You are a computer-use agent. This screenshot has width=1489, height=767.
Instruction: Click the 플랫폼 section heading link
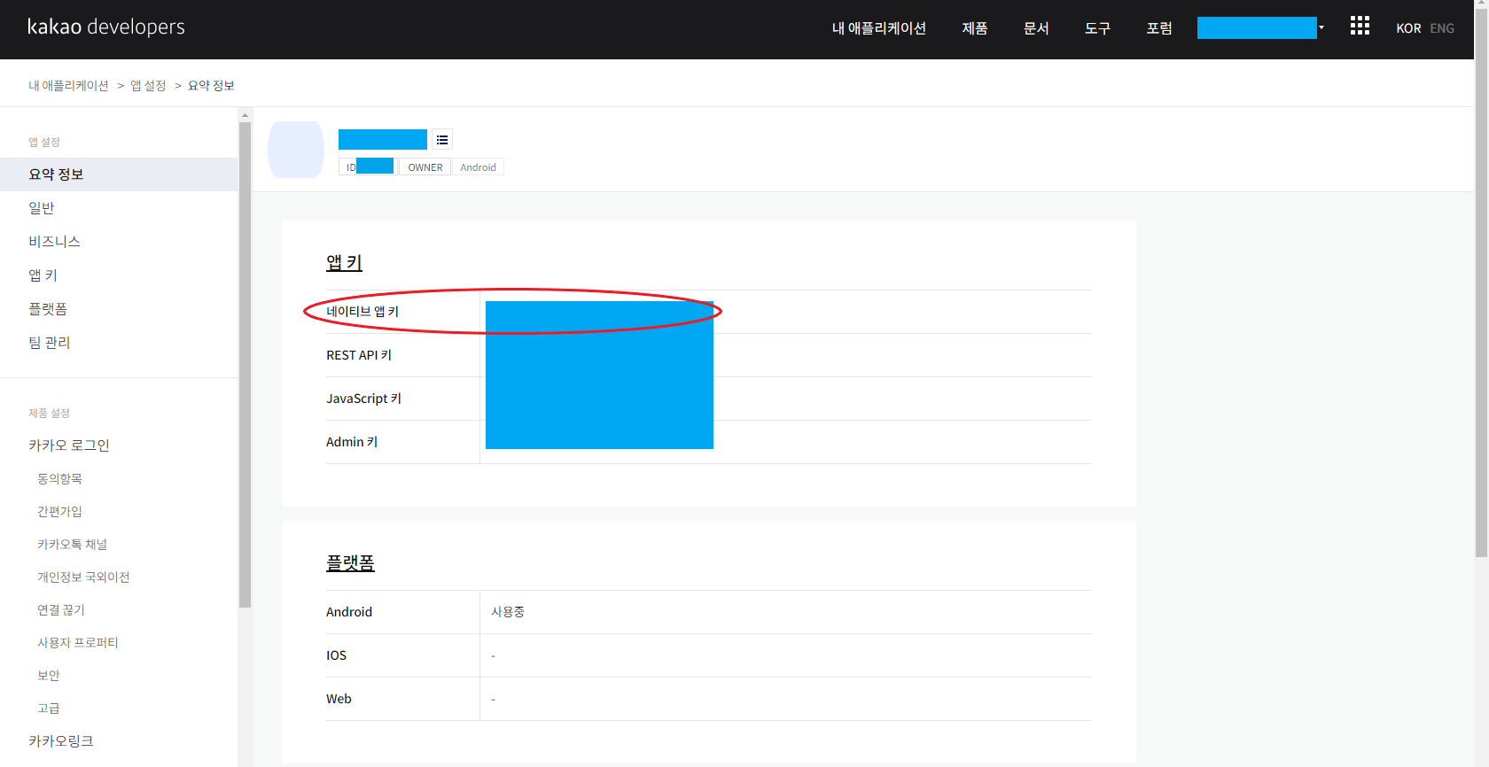coord(350,563)
